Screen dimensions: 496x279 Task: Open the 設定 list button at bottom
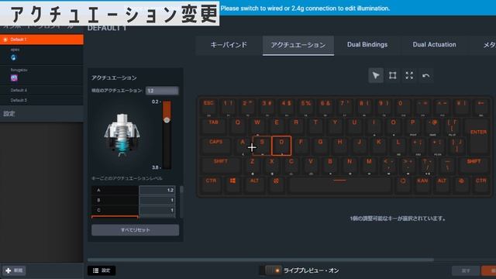pos(102,270)
